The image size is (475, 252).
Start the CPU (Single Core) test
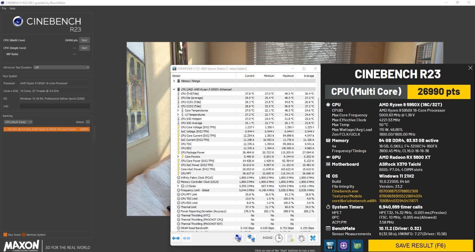(84, 48)
